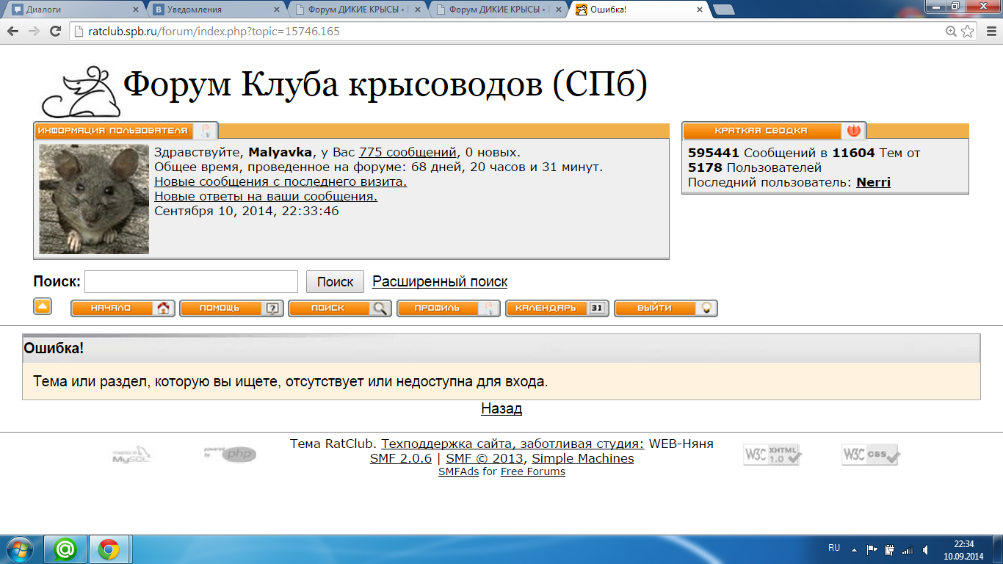Image resolution: width=1003 pixels, height=564 pixels.
Task: Click the Поиск magnifier navigation button
Action: coord(340,308)
